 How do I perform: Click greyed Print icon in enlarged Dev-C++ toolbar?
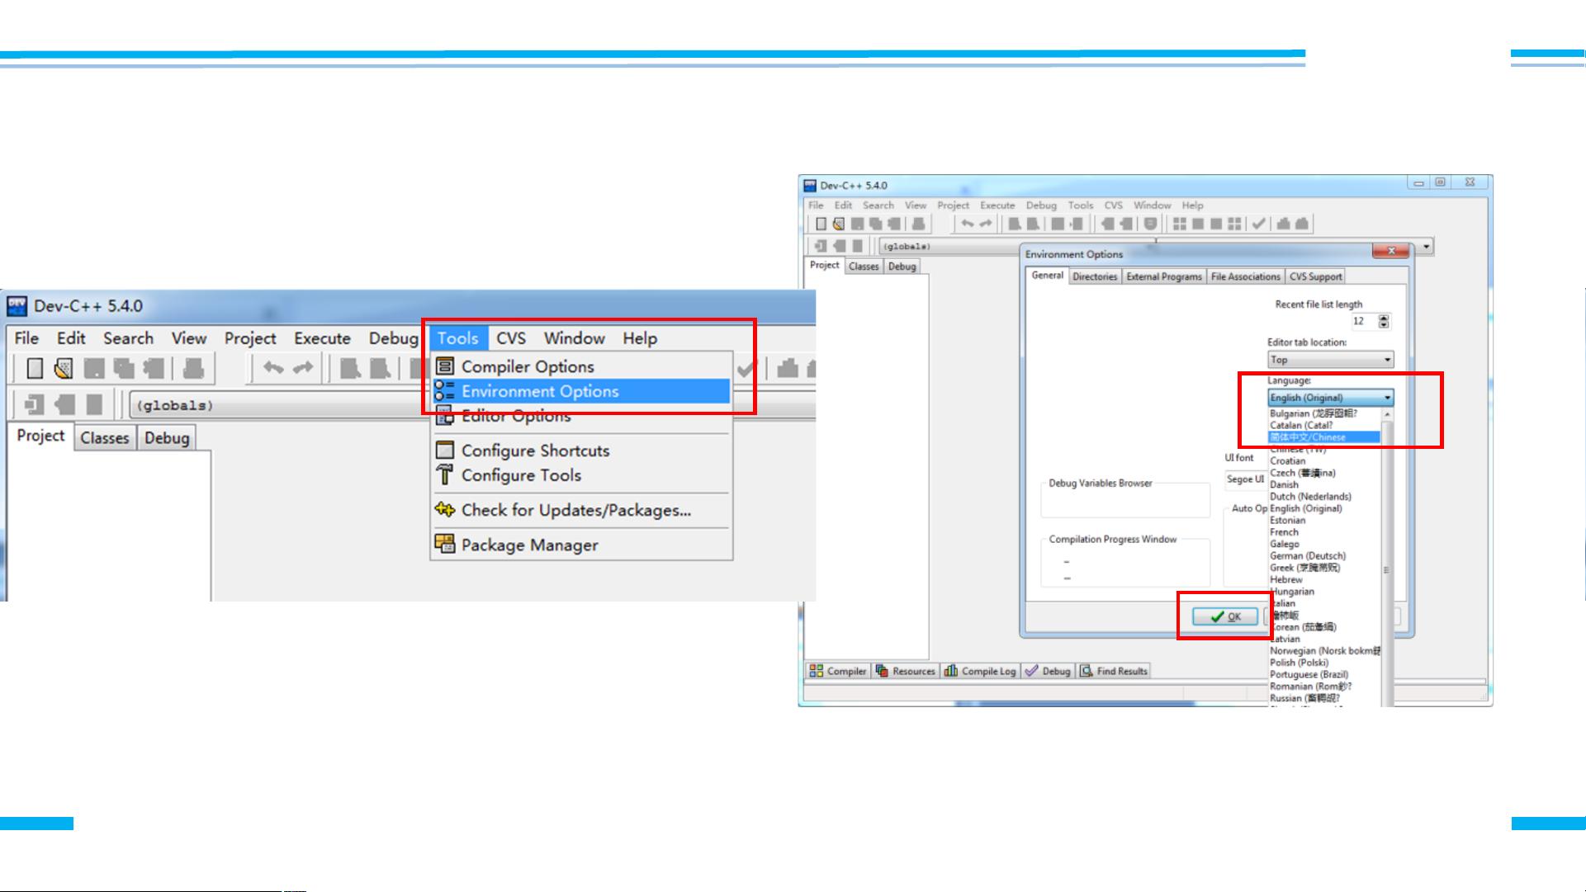(x=193, y=368)
